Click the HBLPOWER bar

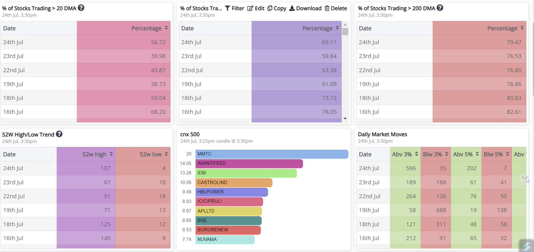pyautogui.click(x=231, y=192)
